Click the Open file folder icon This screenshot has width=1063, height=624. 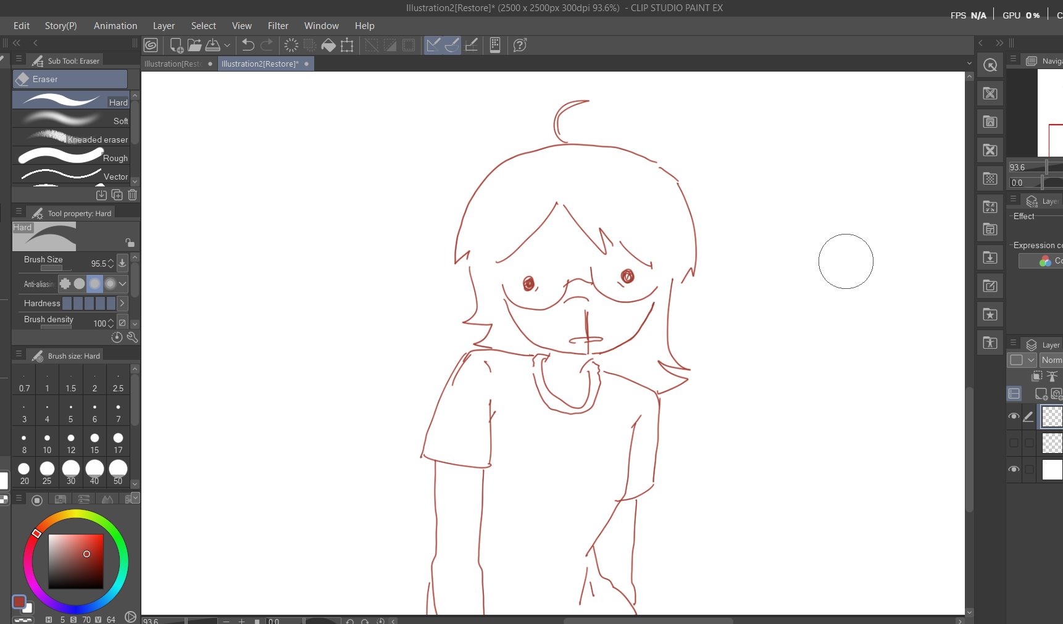click(194, 45)
